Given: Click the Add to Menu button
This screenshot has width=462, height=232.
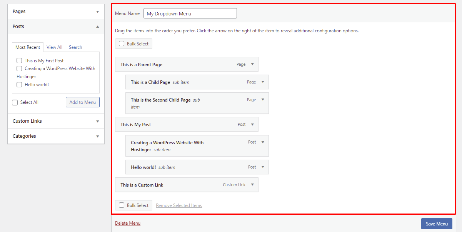Looking at the screenshot, I should [83, 102].
